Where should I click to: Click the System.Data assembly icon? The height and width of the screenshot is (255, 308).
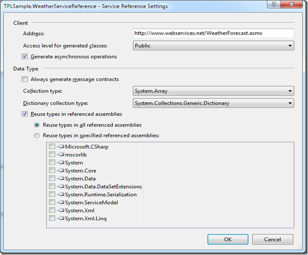tap(61, 179)
